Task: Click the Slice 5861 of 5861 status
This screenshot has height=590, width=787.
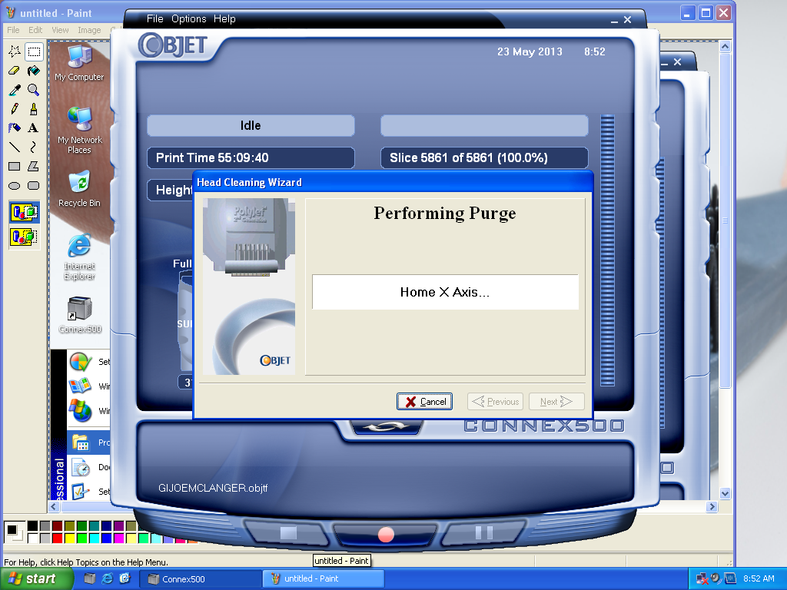Action: pos(484,157)
